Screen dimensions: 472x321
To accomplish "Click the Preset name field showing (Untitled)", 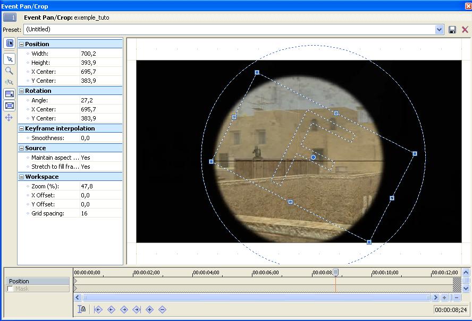I will point(230,30).
